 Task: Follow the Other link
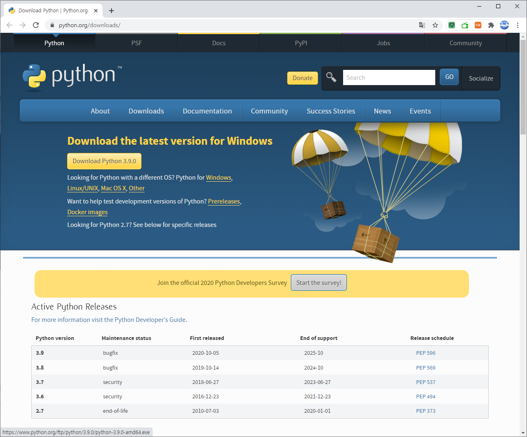point(137,188)
